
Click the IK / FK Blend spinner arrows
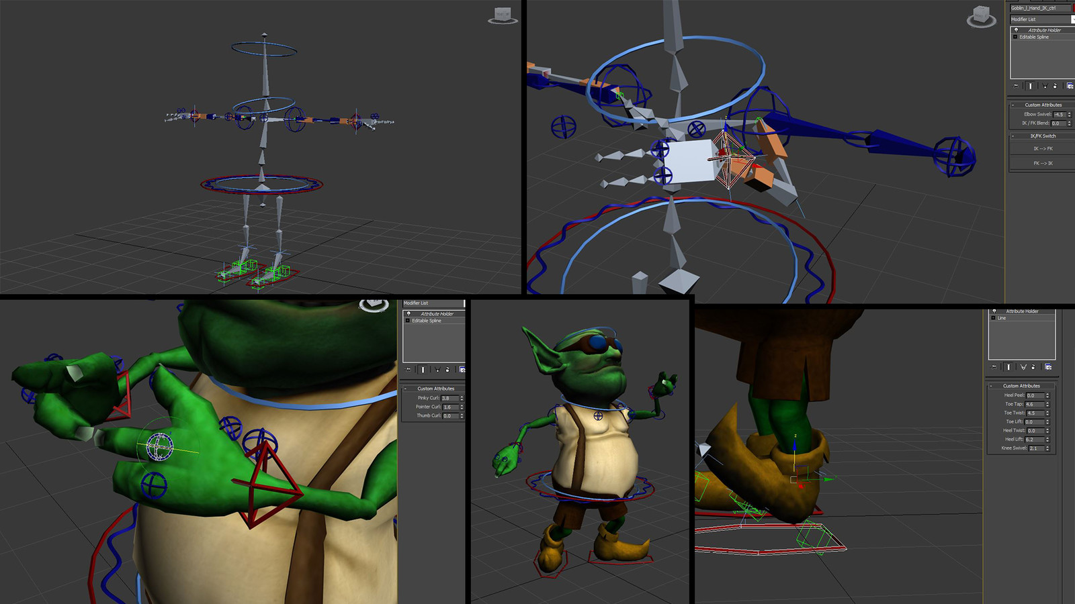pos(1070,123)
